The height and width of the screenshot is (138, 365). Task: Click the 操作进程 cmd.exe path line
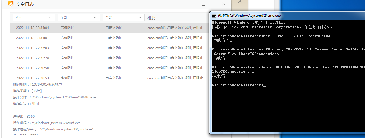(x=47, y=123)
